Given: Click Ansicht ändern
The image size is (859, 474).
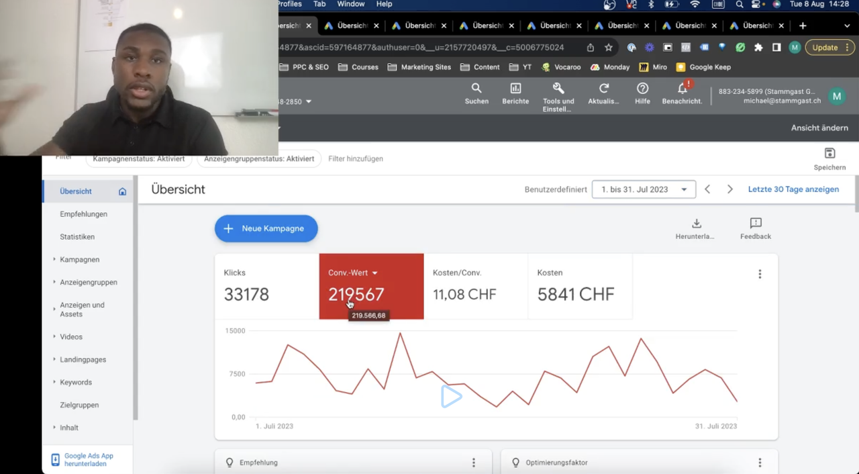Looking at the screenshot, I should click(x=819, y=128).
